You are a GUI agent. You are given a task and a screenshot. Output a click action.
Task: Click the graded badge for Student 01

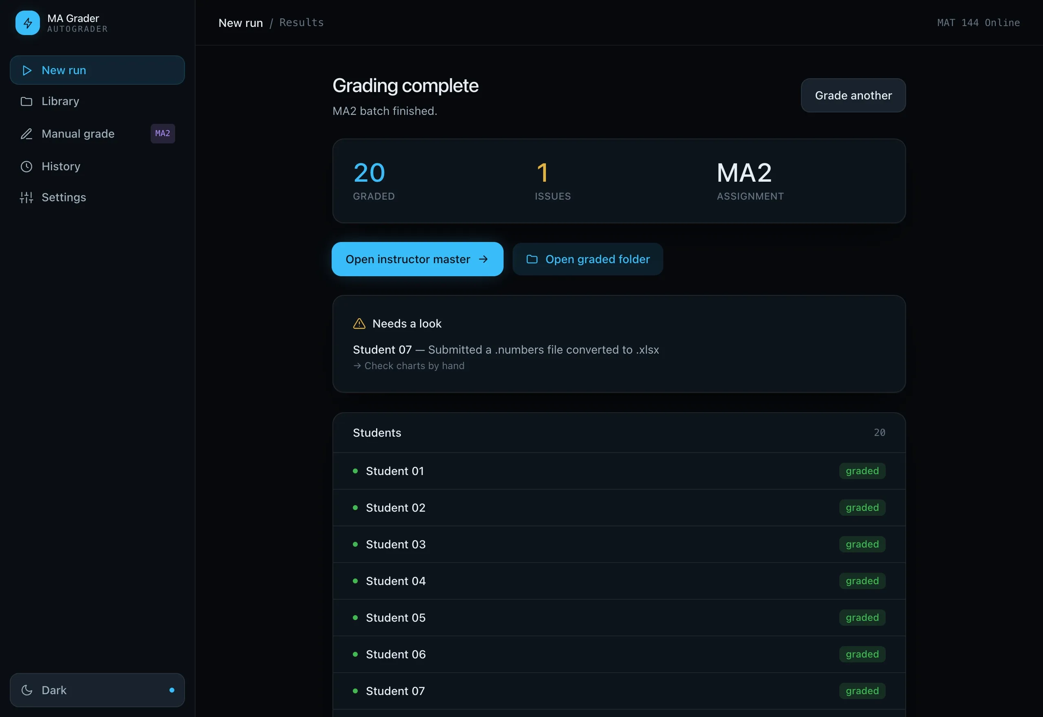point(862,471)
